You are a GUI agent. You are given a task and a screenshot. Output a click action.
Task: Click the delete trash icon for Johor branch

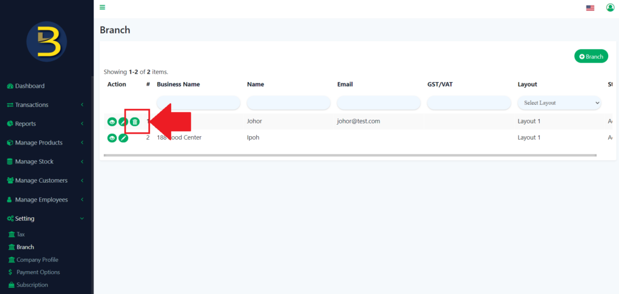[x=135, y=122]
